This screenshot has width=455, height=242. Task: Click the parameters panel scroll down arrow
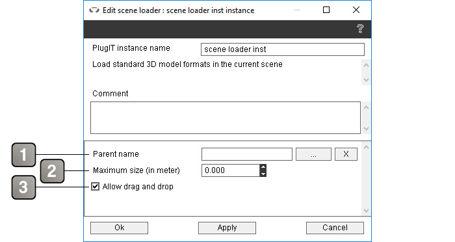click(x=366, y=210)
